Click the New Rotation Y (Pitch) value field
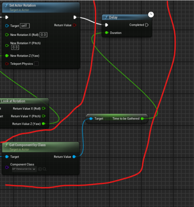The height and width of the screenshot is (207, 194). click(15, 47)
